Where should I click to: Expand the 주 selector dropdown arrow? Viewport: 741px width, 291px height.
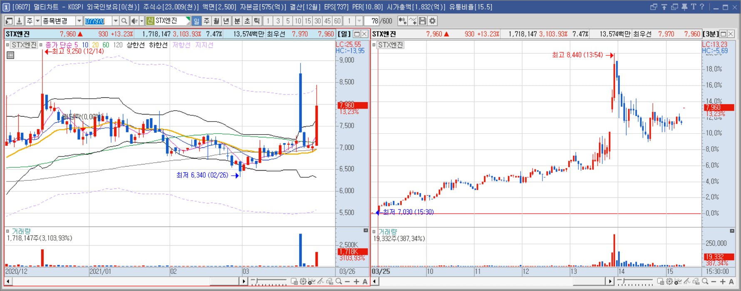(x=37, y=21)
